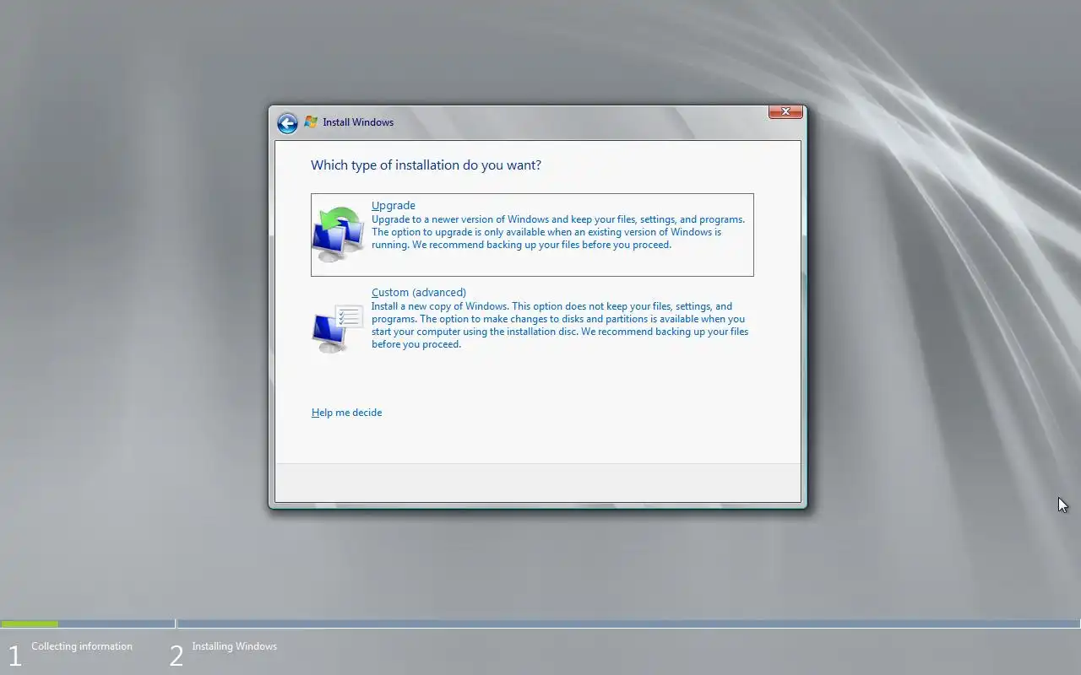1081x675 pixels.
Task: Click the Custom install checklist icon
Action: click(x=338, y=328)
